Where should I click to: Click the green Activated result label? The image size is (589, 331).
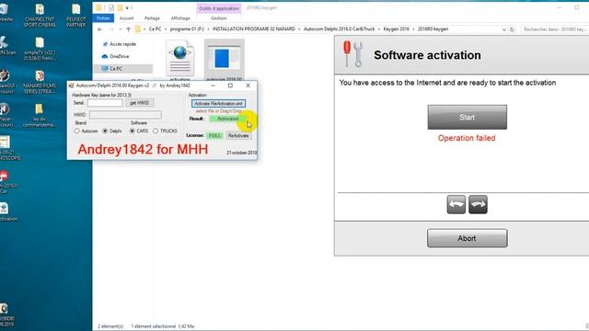pyautogui.click(x=227, y=119)
